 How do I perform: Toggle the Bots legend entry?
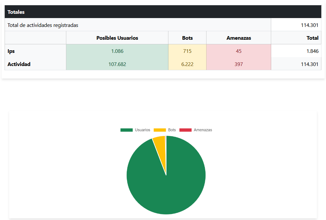pyautogui.click(x=171, y=130)
